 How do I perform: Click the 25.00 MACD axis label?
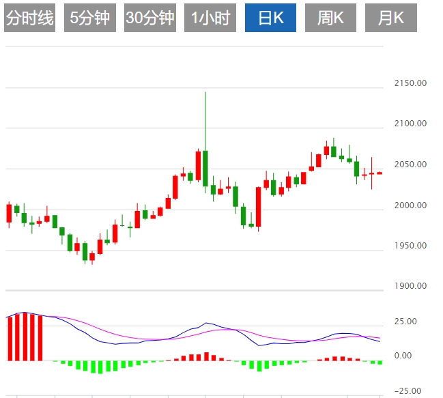pos(405,322)
